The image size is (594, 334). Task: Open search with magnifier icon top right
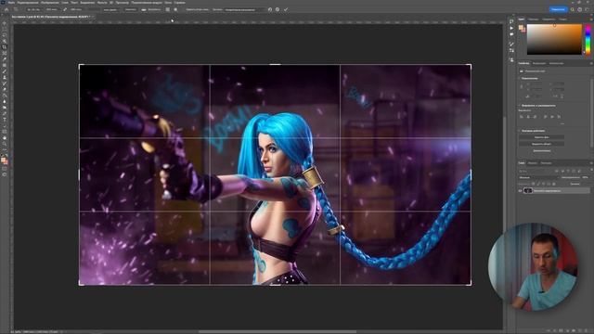tap(573, 9)
